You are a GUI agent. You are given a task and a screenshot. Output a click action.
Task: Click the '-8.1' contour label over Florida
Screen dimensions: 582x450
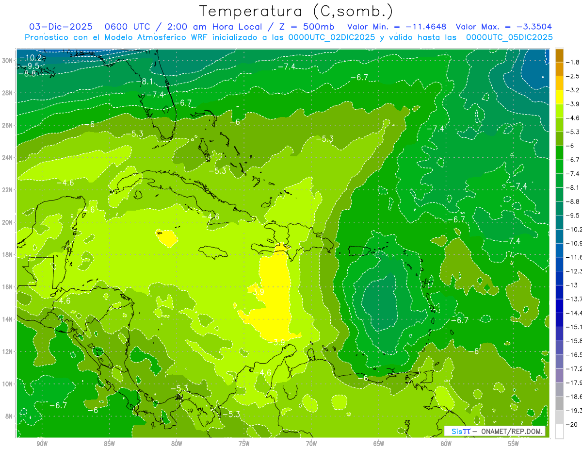[146, 82]
